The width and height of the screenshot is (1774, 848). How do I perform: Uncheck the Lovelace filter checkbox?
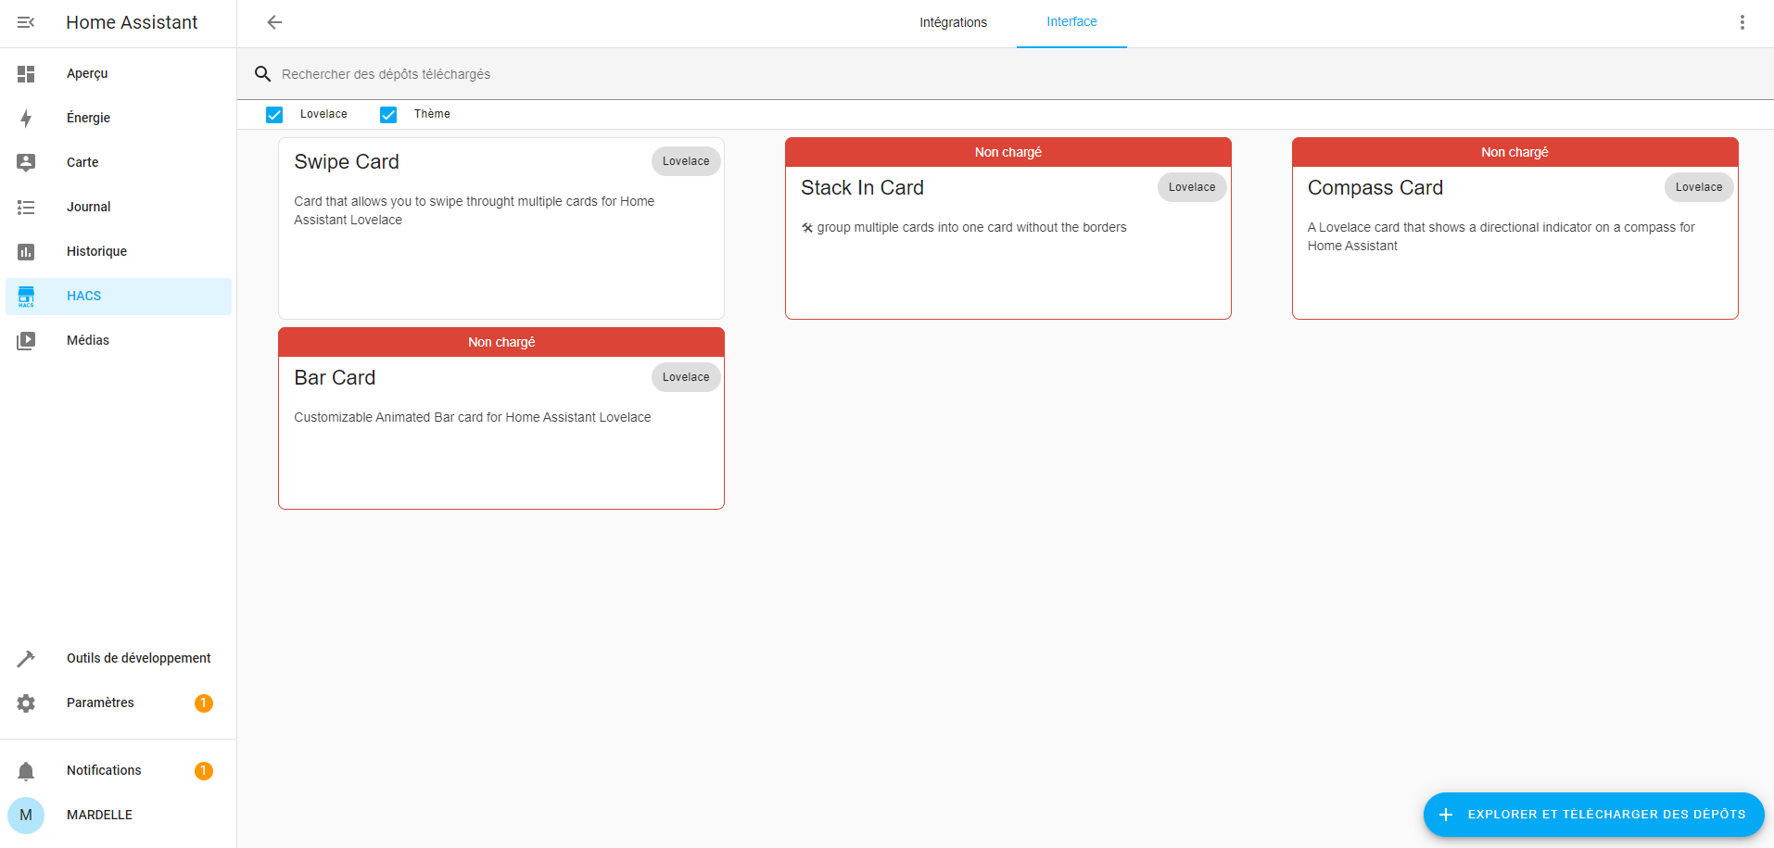[x=274, y=115]
